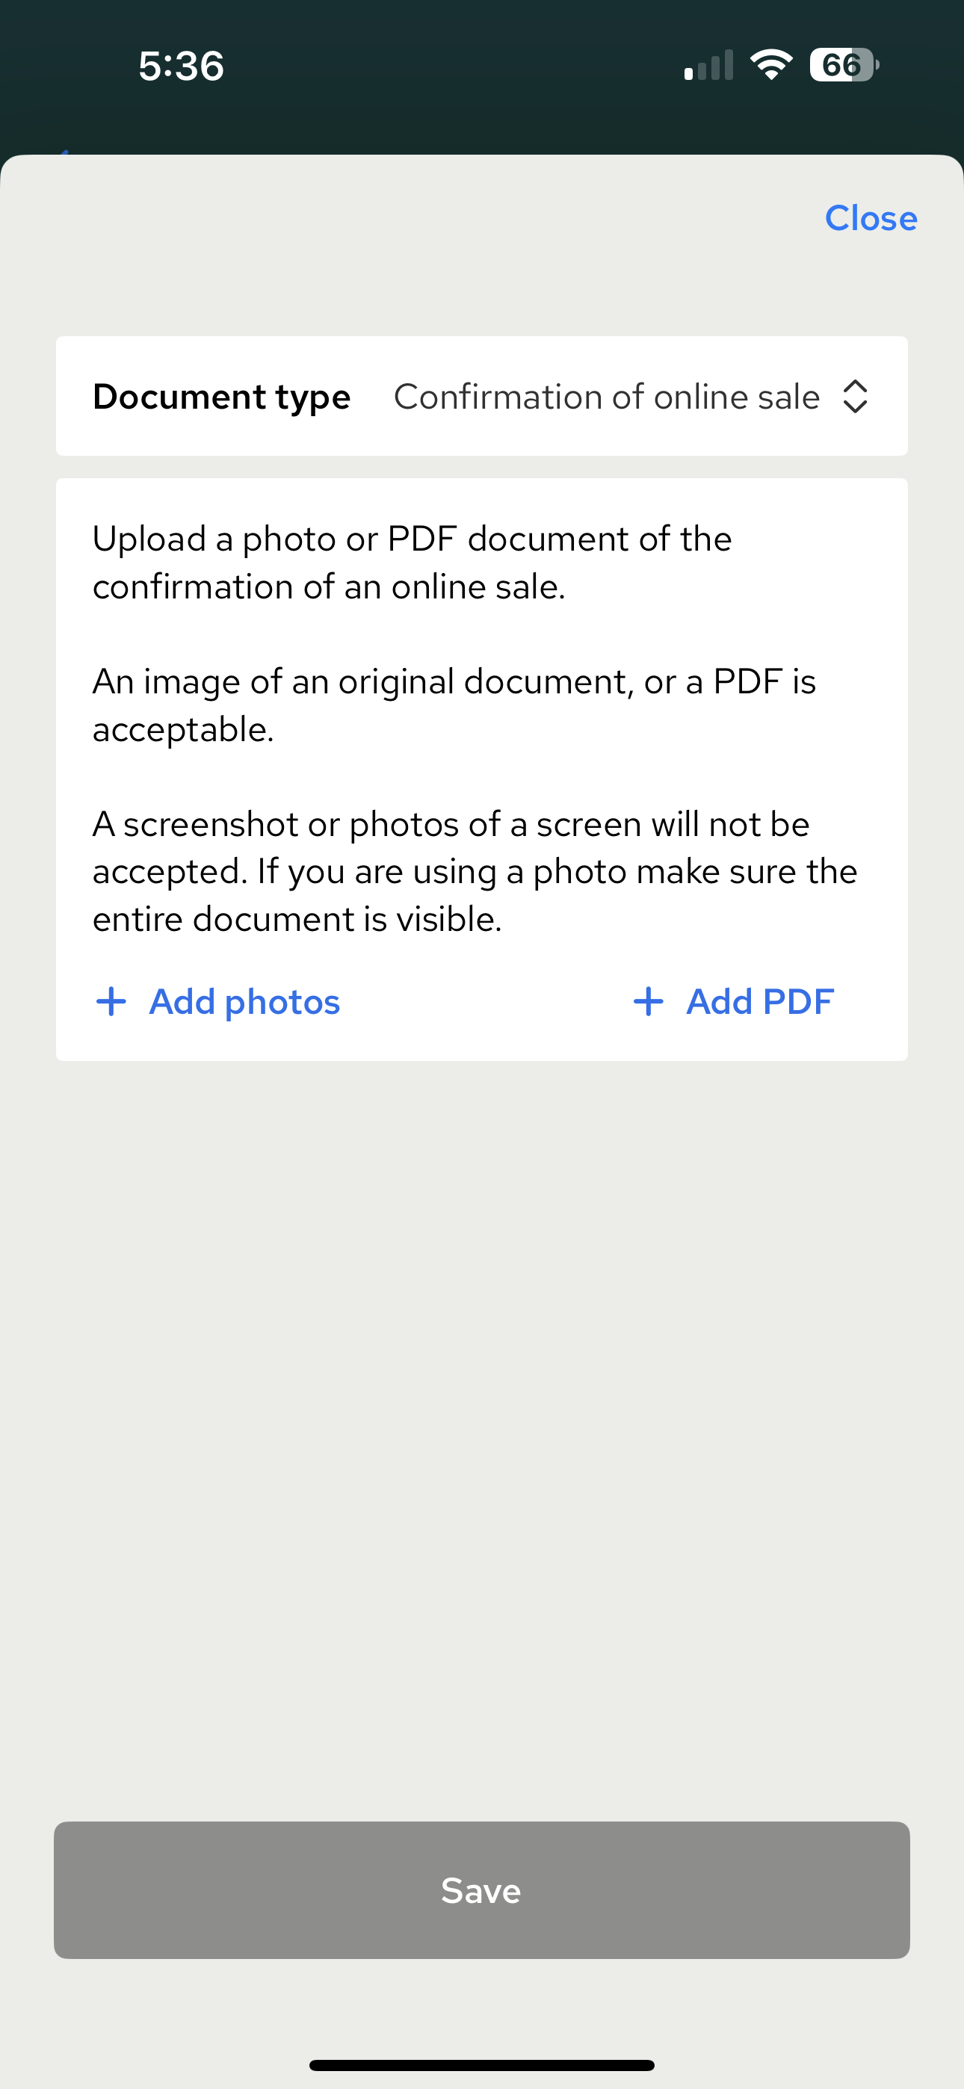Tap the Add PDF link text
964x2089 pixels.
[759, 1001]
